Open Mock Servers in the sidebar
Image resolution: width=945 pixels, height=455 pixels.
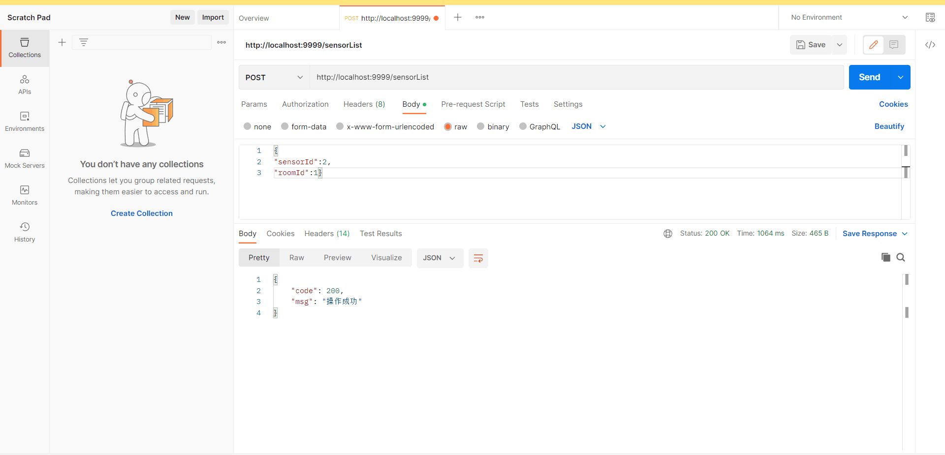coord(25,158)
